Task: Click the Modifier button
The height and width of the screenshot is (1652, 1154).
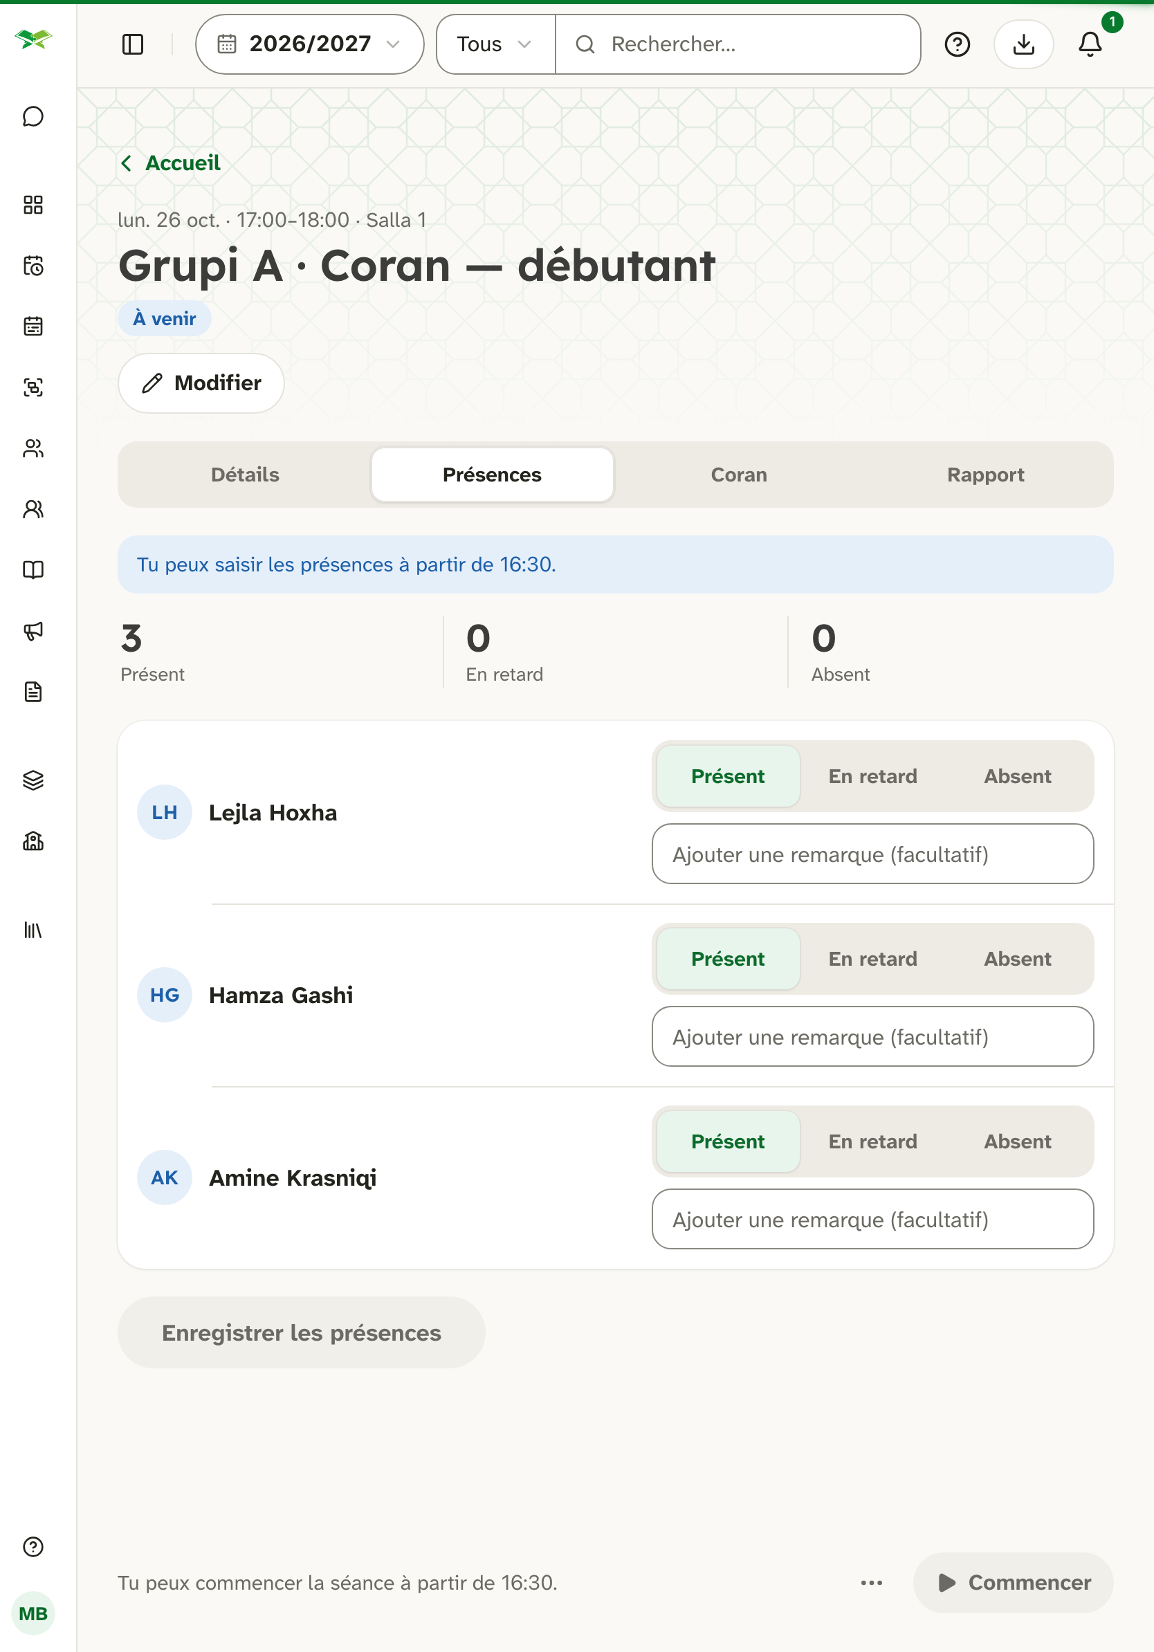Action: (x=201, y=383)
